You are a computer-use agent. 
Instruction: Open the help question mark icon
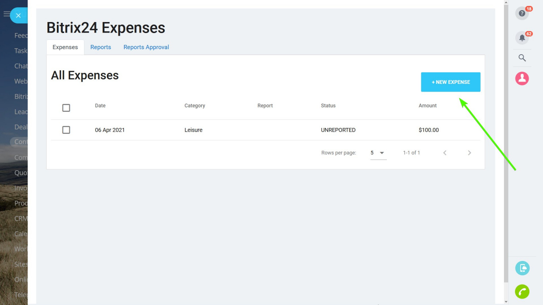[522, 13]
